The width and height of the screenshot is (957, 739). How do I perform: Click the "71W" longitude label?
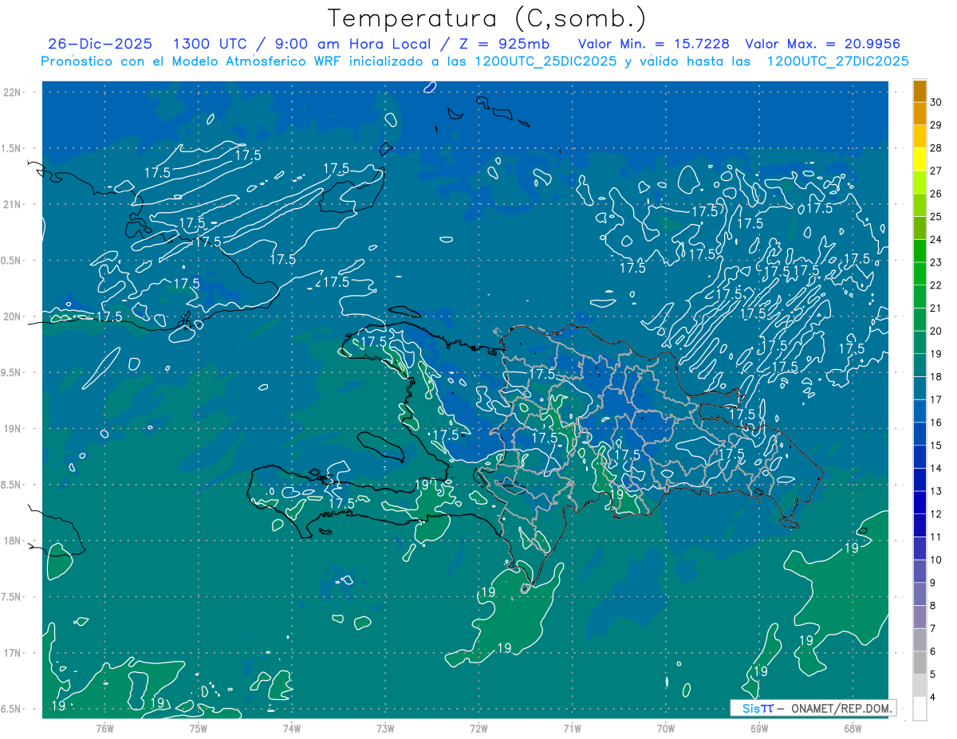click(572, 728)
